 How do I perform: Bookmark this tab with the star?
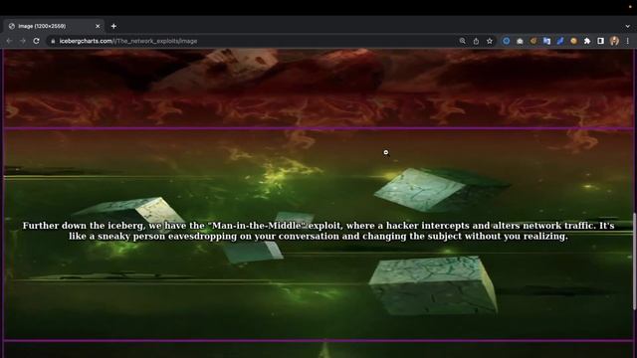click(x=490, y=41)
